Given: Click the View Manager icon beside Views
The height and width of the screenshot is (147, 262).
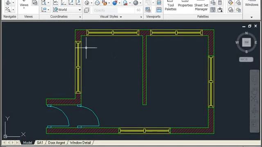Looking at the screenshot, I should [x=35, y=2].
